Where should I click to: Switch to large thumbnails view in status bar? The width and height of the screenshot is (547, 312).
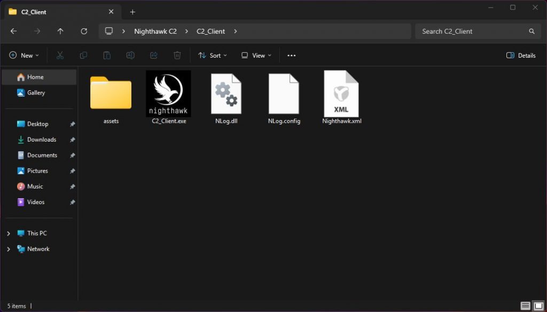pyautogui.click(x=538, y=306)
